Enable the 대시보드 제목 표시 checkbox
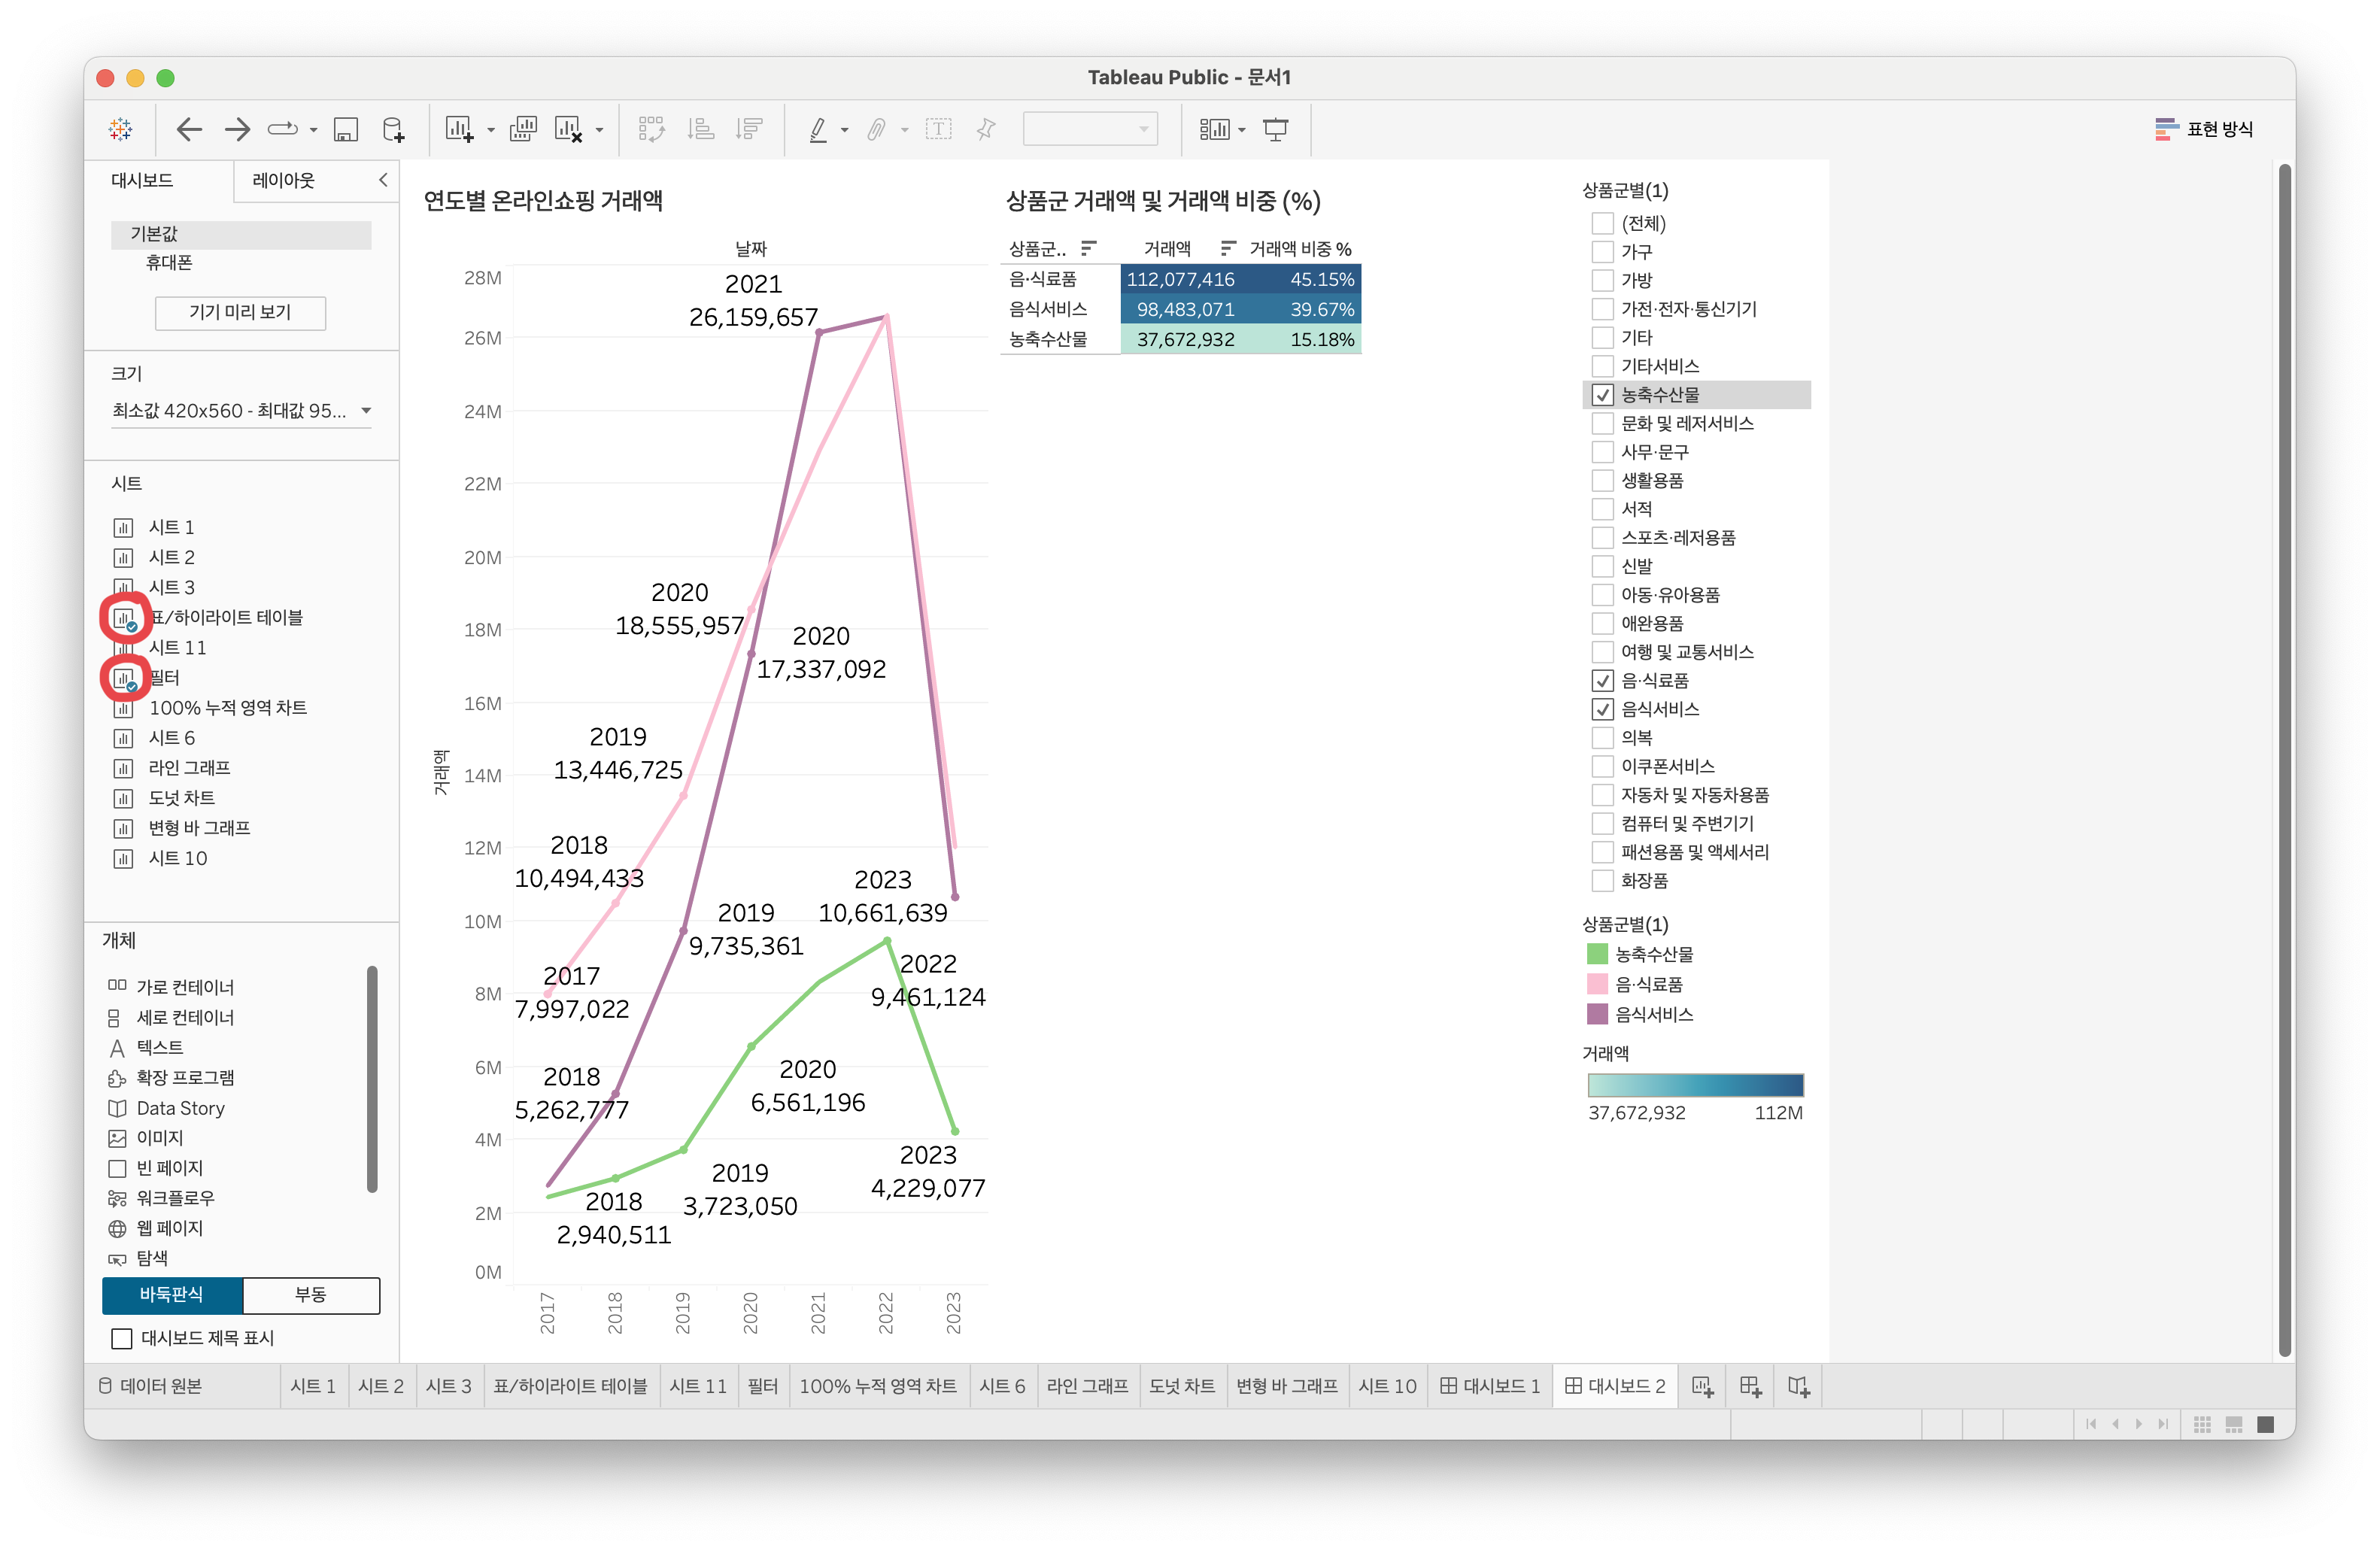This screenshot has height=1551, width=2380. [x=122, y=1338]
